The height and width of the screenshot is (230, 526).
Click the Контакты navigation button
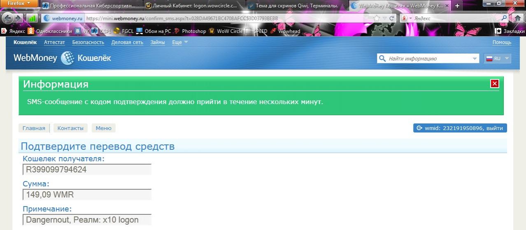tap(70, 128)
